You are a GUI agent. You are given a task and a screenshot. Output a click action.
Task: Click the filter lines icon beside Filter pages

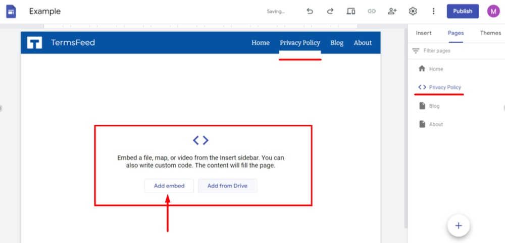click(416, 51)
